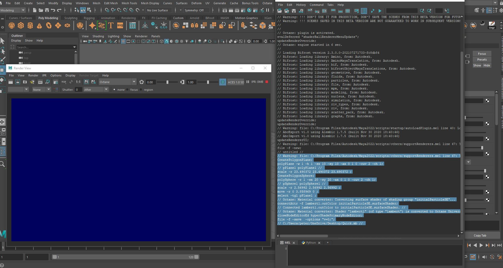This screenshot has width=503, height=268.
Task: Click the Presets button
Action: 482,60
